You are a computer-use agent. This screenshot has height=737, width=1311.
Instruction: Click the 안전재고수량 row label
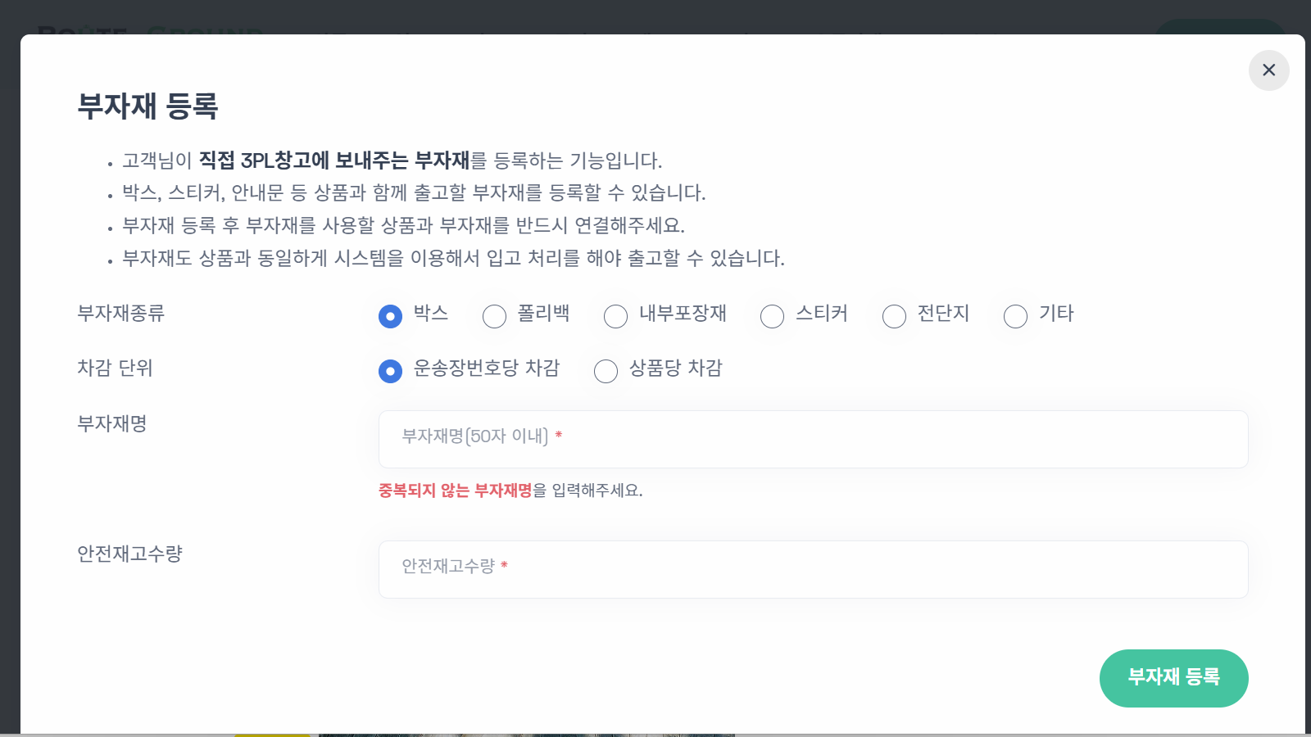(x=131, y=554)
